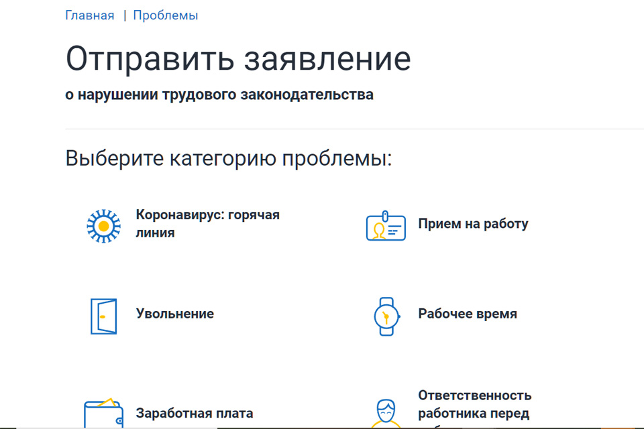The width and height of the screenshot is (644, 429).
Task: Click the worker person icon
Action: [386, 414]
